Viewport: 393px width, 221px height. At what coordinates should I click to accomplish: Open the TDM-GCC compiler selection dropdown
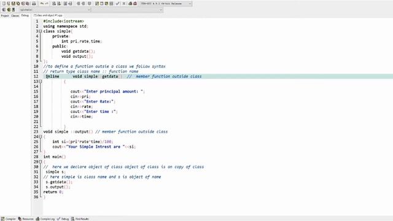166,4
